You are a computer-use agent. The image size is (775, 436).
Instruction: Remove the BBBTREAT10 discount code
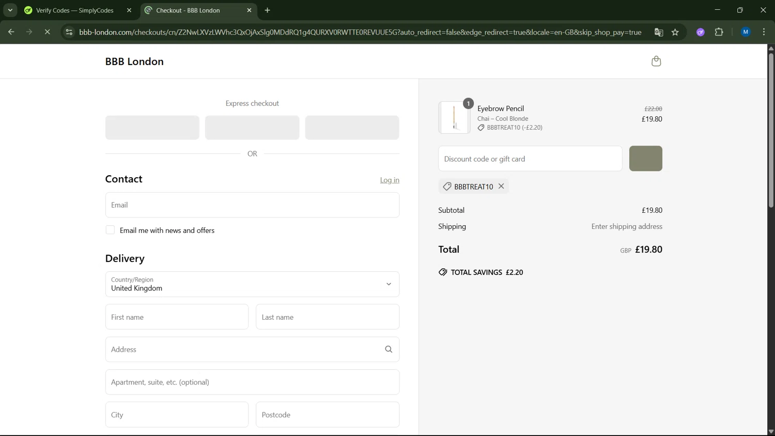point(501,186)
